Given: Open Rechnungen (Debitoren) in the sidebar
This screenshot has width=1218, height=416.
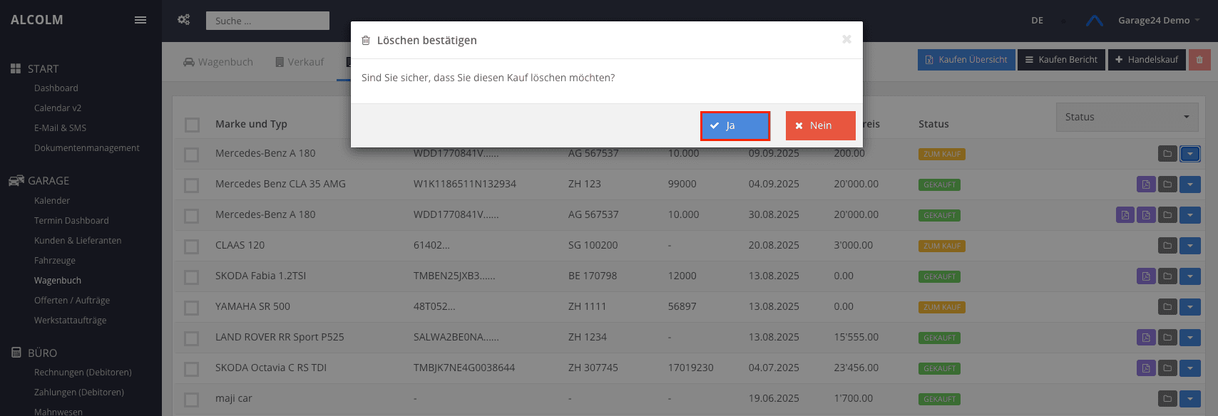Looking at the screenshot, I should click(83, 373).
